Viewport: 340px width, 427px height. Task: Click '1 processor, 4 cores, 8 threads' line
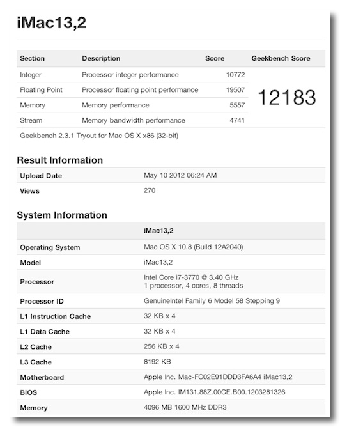point(193,286)
